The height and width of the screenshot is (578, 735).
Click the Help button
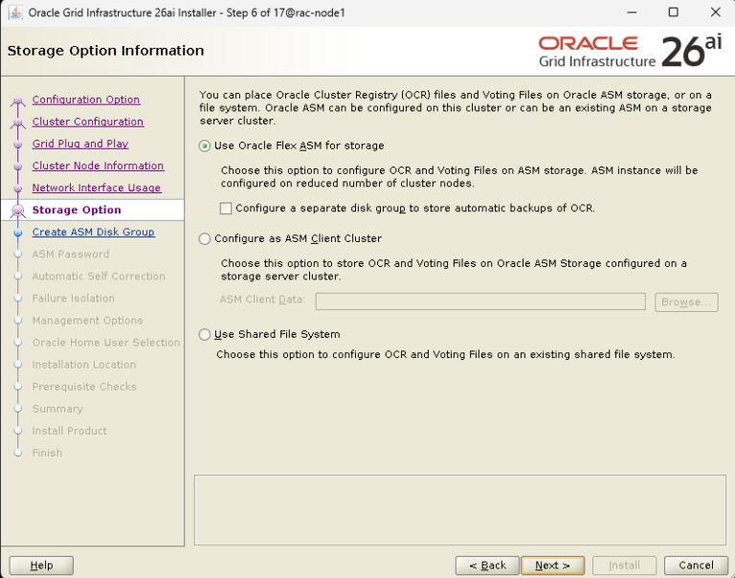click(x=41, y=566)
